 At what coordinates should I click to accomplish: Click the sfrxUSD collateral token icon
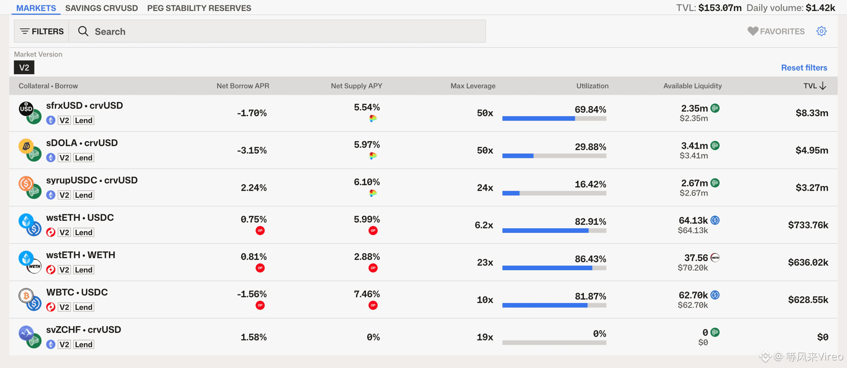click(26, 108)
